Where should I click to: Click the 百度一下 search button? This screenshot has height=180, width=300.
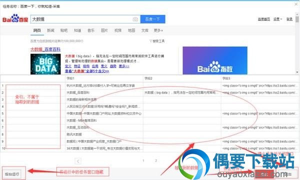[x=152, y=19]
